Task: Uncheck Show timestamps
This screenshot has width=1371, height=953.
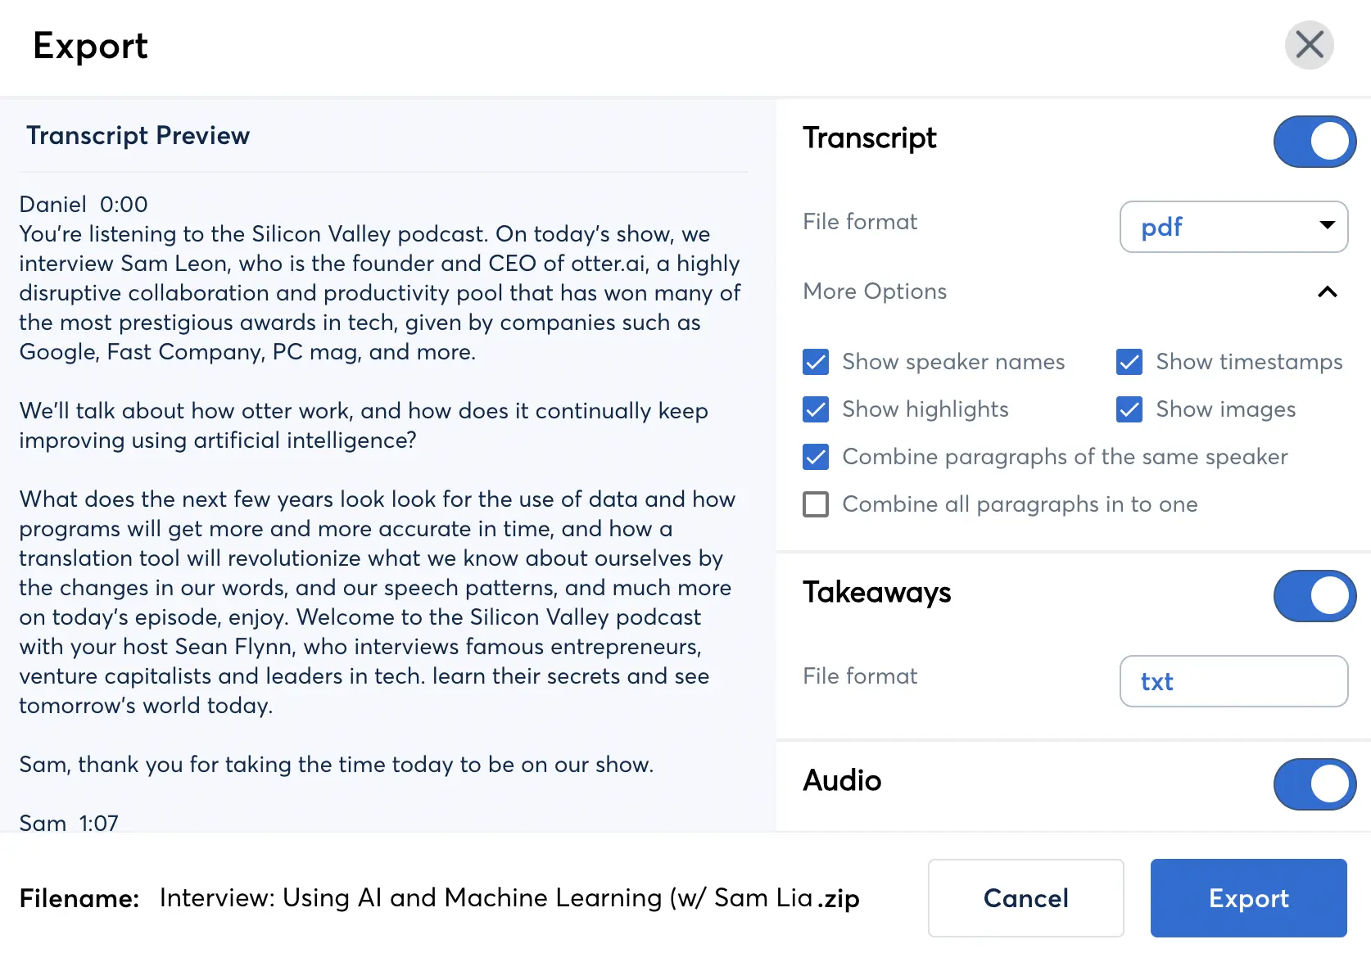Action: 1129,362
